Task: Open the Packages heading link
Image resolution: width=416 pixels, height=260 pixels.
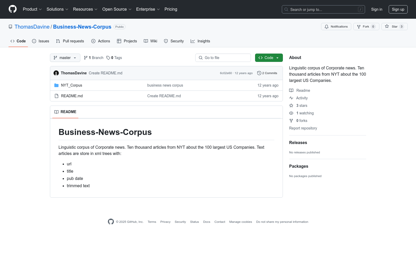Action: pos(298,166)
